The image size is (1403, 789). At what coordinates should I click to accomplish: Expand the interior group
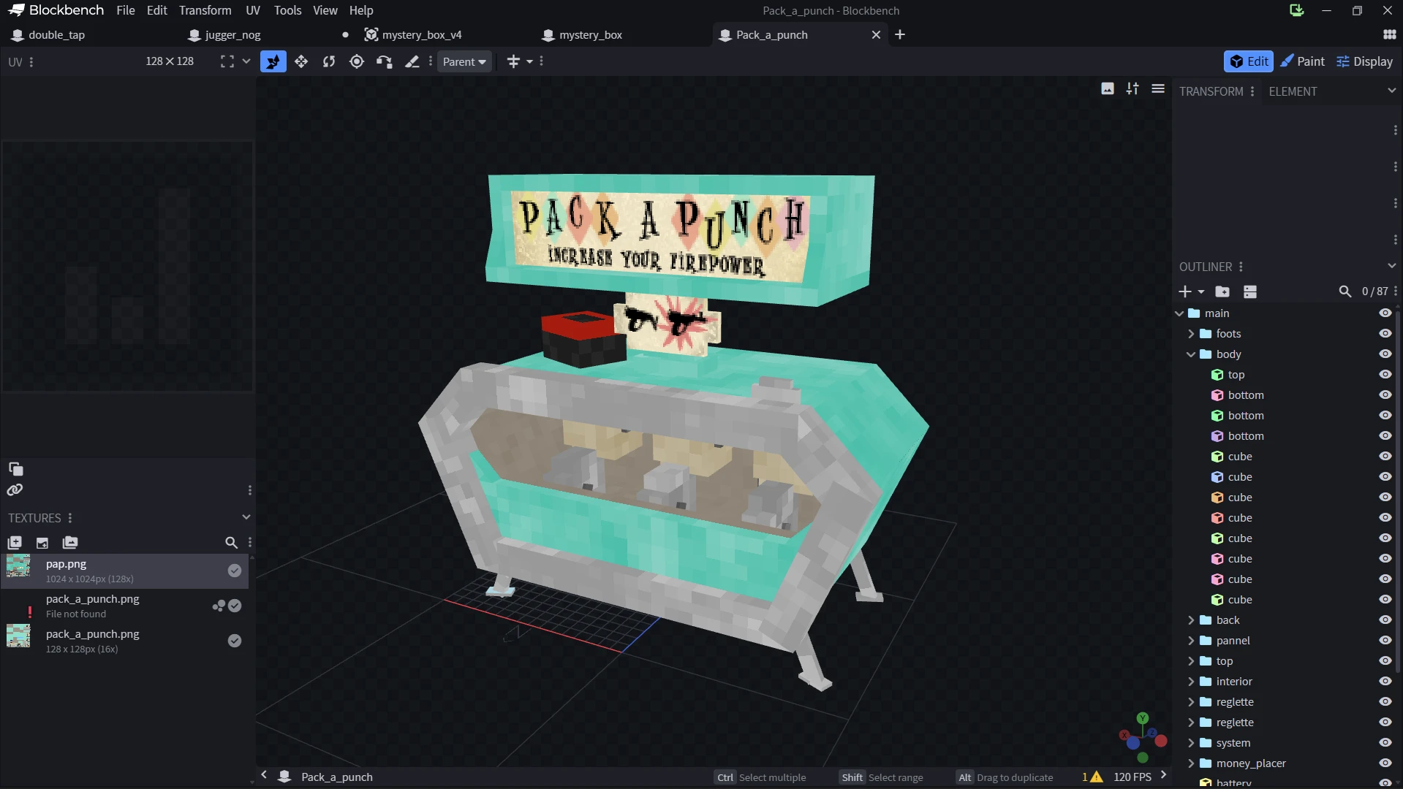(x=1191, y=681)
